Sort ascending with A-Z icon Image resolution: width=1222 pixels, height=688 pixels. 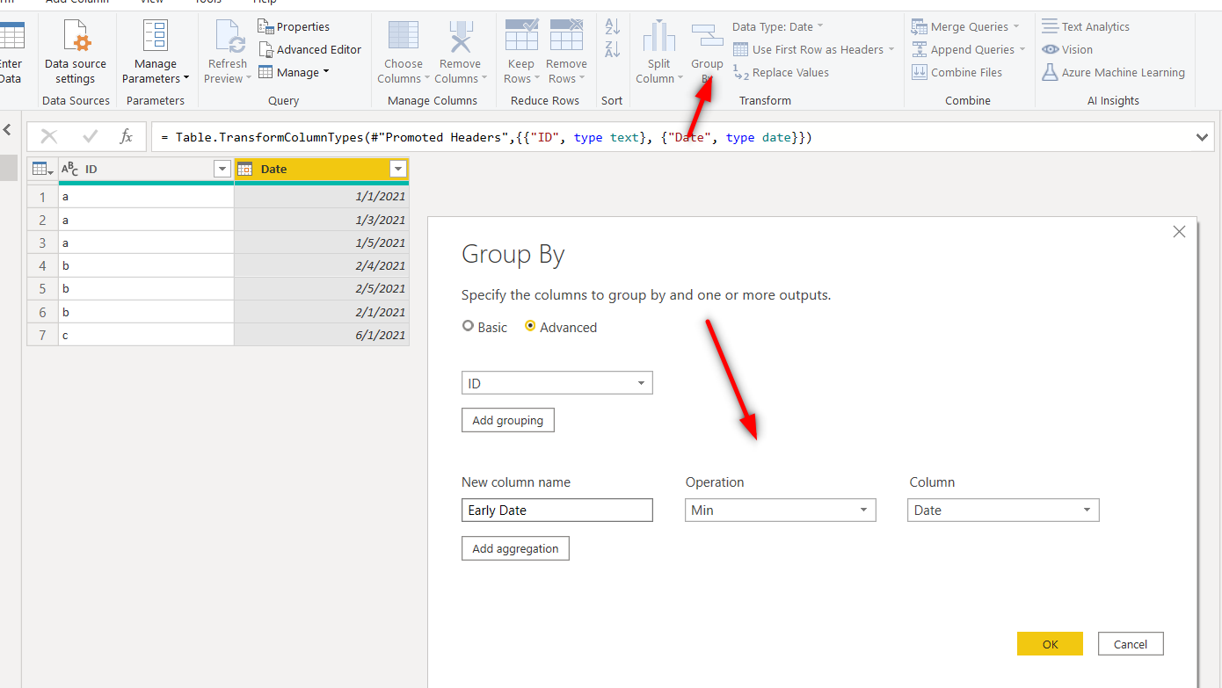point(613,27)
